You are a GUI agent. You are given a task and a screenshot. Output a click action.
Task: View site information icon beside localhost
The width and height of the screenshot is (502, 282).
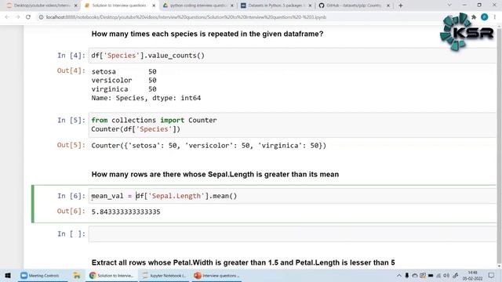(41, 17)
